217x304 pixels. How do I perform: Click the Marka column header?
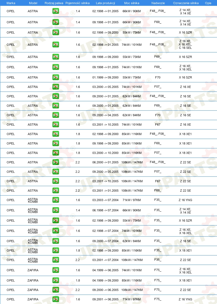click(x=11, y=3)
